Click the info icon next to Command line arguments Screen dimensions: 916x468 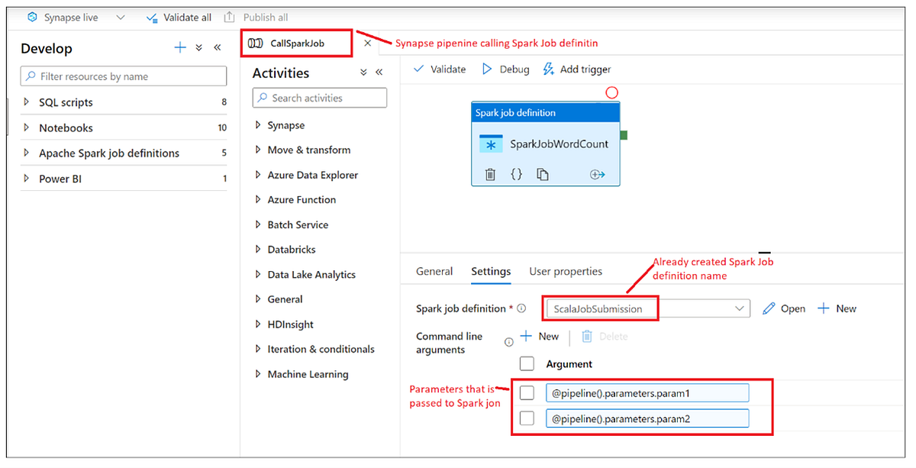[x=508, y=342]
